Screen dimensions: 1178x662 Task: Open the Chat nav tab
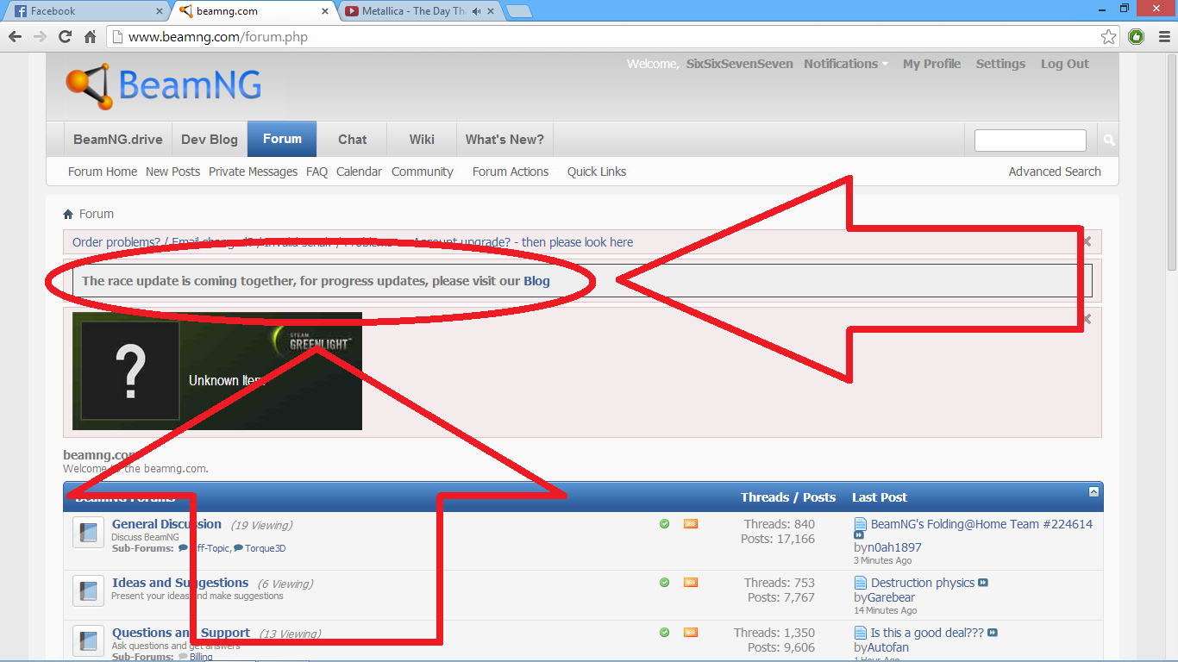(352, 140)
